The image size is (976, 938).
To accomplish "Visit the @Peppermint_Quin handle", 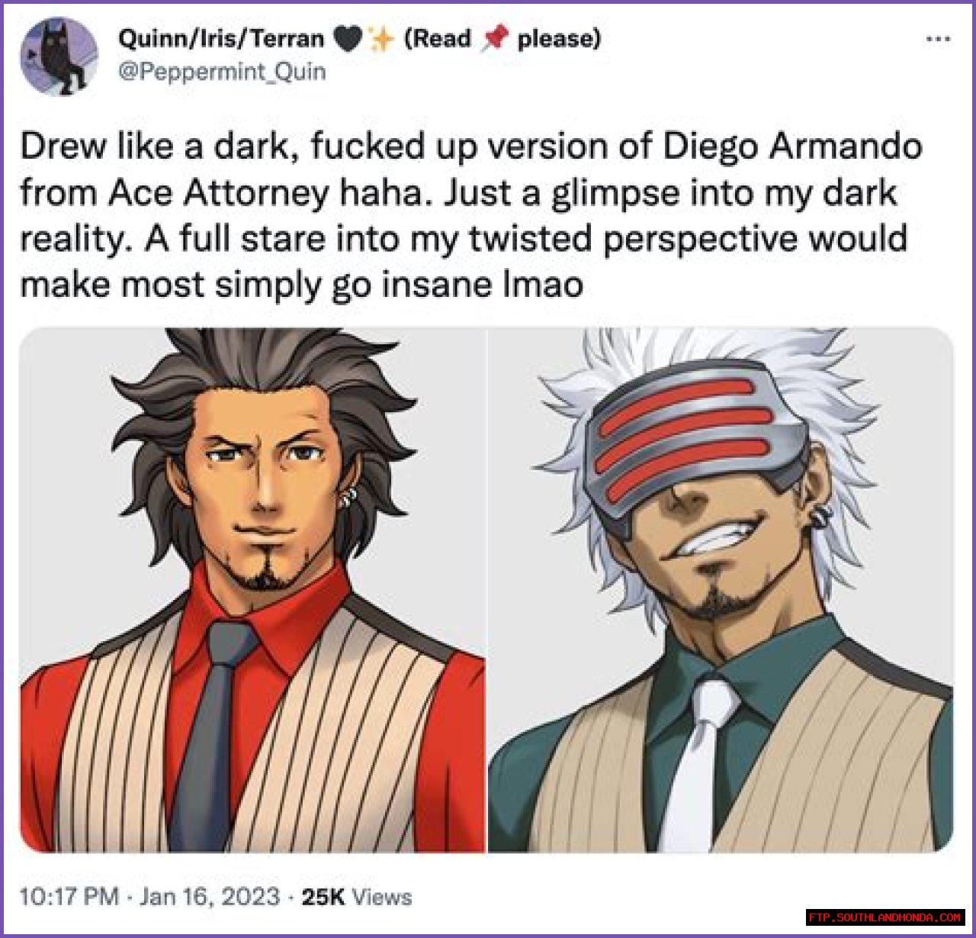I will coord(222,72).
